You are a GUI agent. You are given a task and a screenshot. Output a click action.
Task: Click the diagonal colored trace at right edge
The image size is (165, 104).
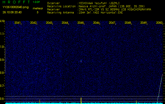pyautogui.click(x=160, y=86)
